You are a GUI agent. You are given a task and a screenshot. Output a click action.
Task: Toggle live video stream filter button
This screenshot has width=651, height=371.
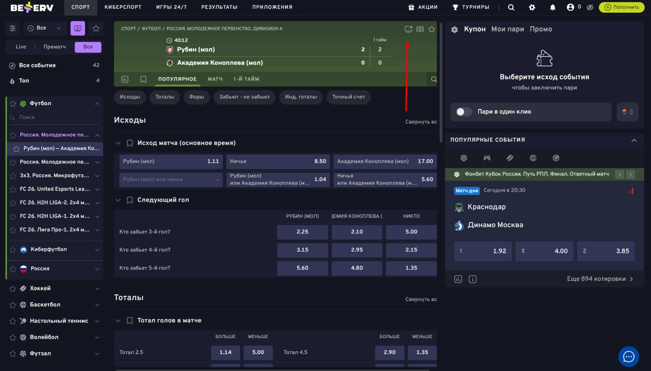coord(78,28)
